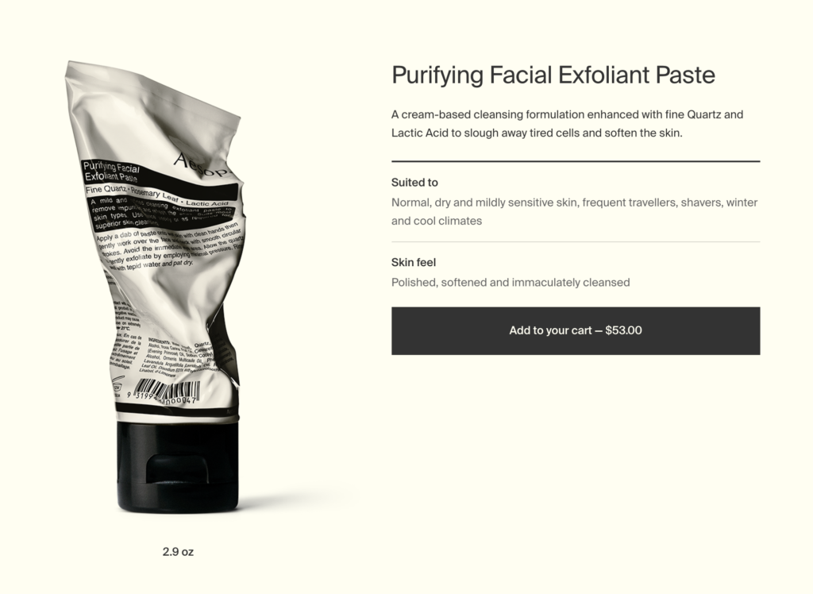
Task: Click the cream-based cleansing formulation description
Action: click(567, 123)
